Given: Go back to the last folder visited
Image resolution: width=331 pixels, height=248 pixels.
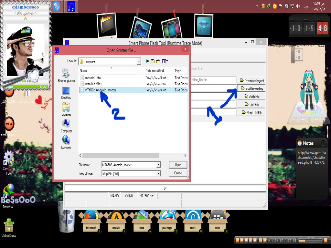Looking at the screenshot, I should point(147,61).
